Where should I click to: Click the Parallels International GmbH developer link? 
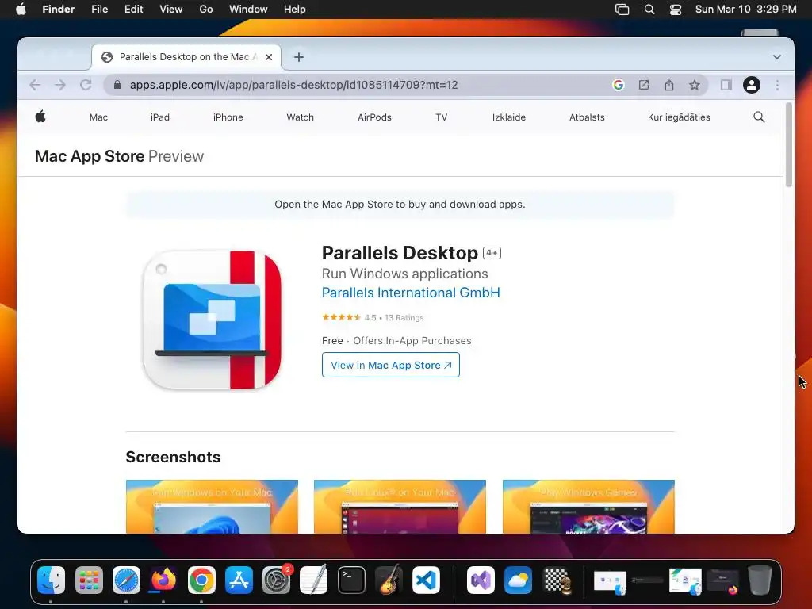coord(411,293)
